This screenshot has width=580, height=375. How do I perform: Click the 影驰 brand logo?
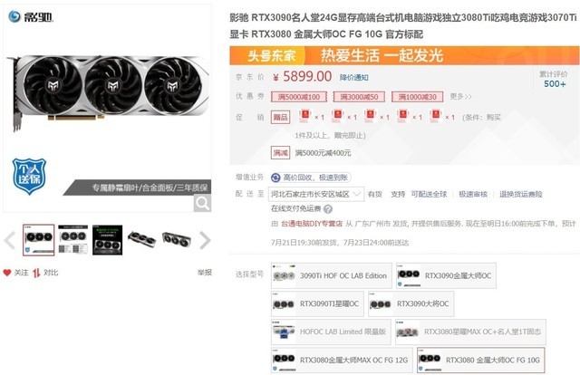click(31, 16)
